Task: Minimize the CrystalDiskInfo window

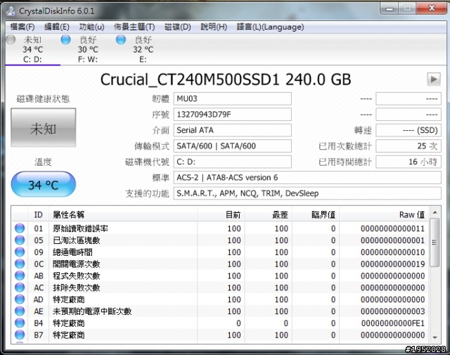Action: (x=390, y=8)
